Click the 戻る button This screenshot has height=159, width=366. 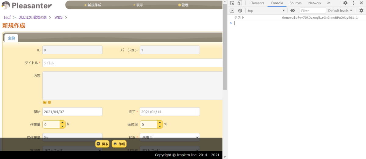point(102,144)
